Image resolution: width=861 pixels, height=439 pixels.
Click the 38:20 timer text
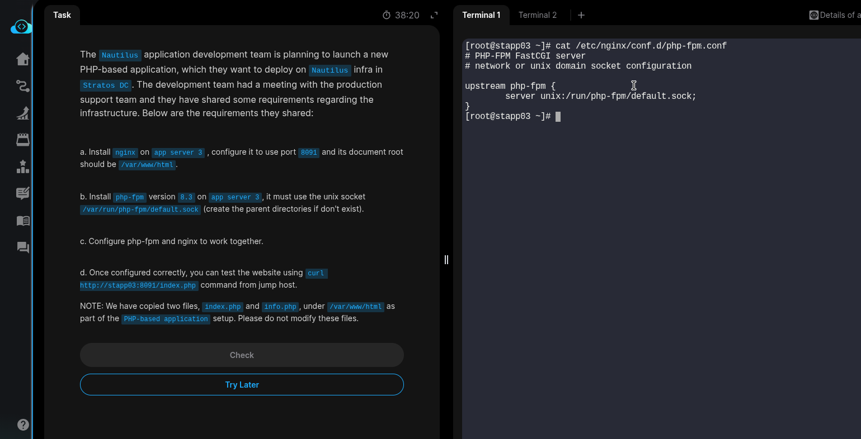(x=407, y=15)
